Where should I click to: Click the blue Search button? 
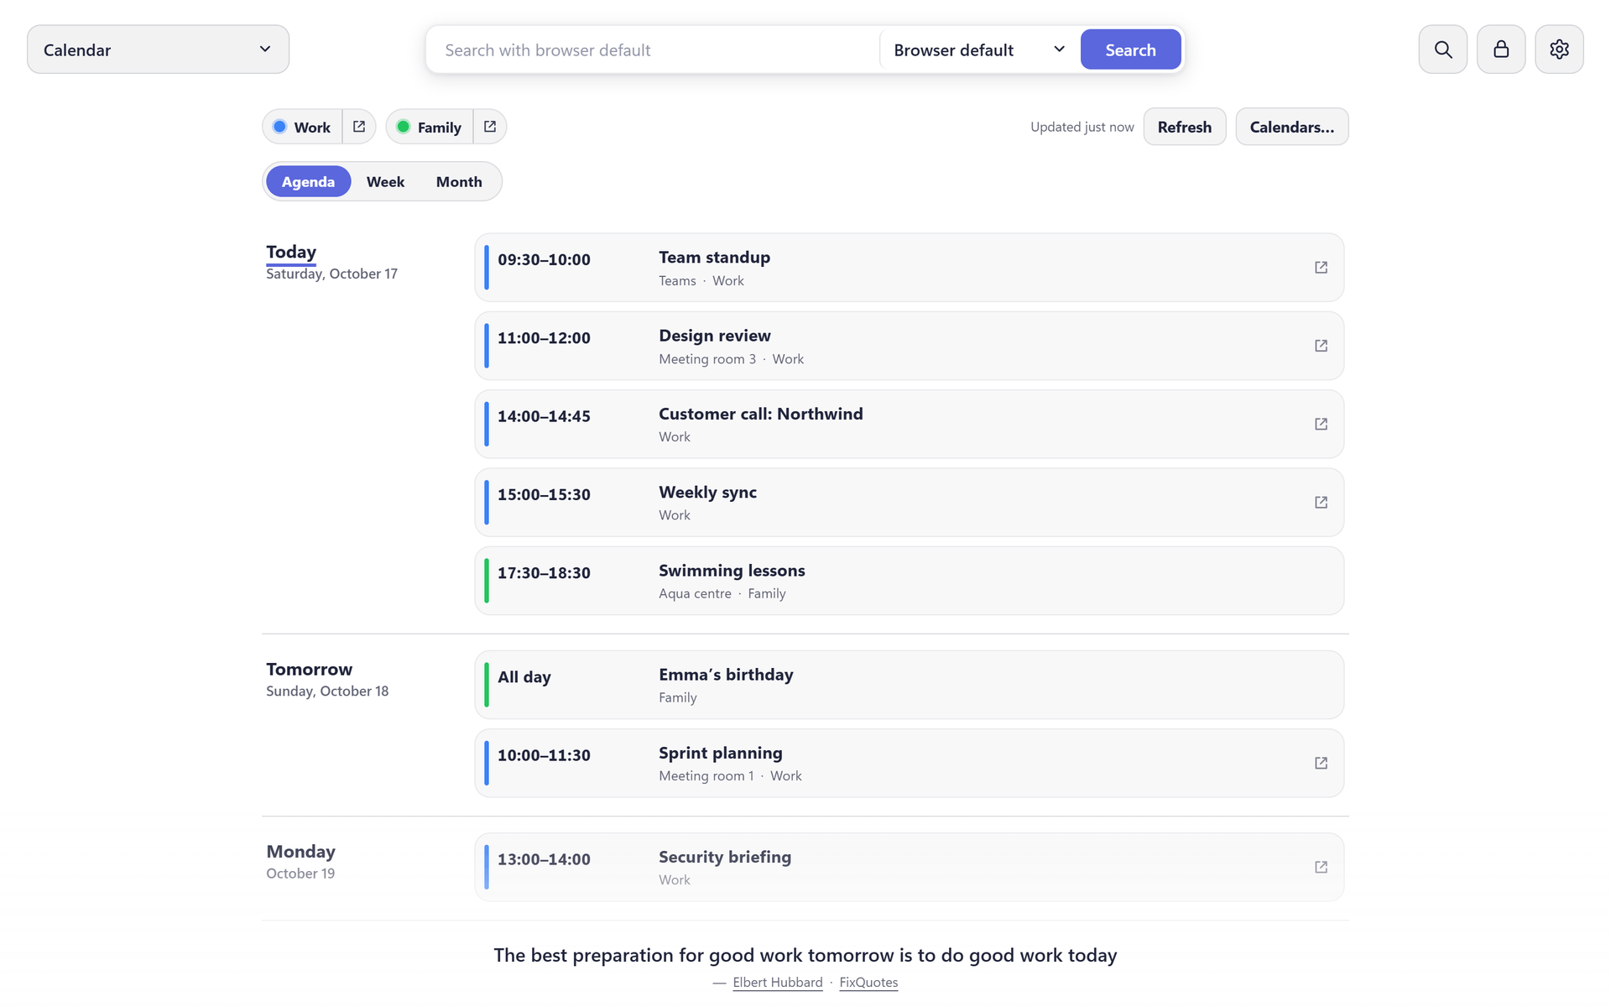click(1130, 50)
